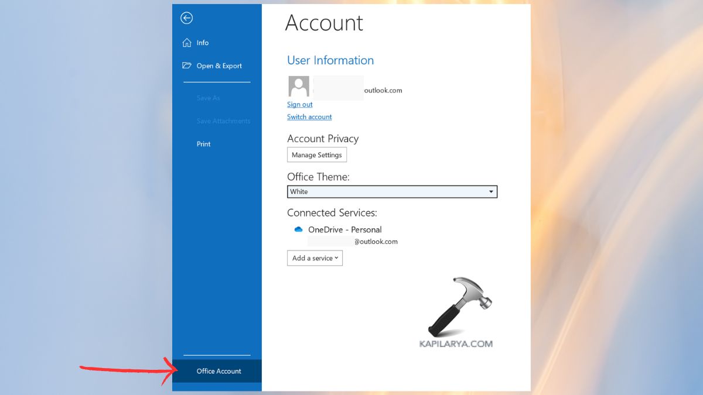
Task: Click the Sign out link
Action: (x=299, y=104)
